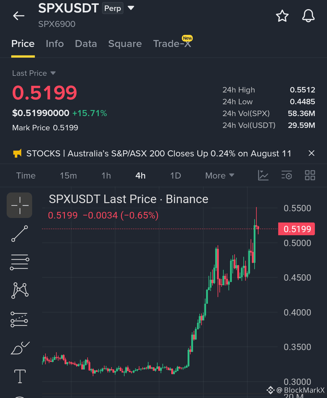
Task: Click the +15.71% change percentage
Action: coord(90,113)
